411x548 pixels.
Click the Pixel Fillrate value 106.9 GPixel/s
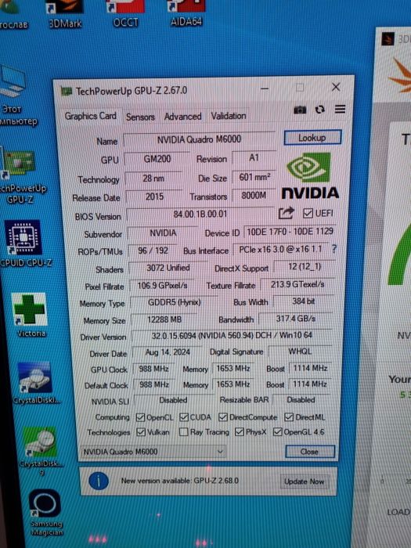coord(162,286)
